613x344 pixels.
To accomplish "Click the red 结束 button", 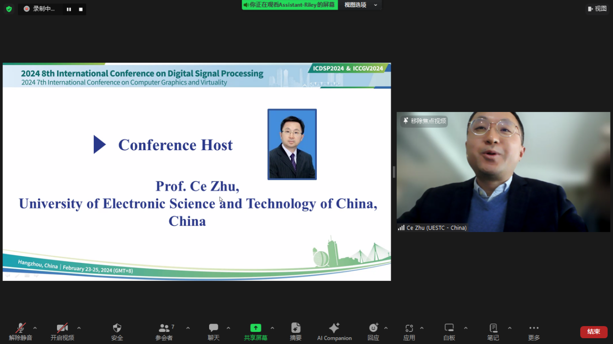I will point(594,332).
